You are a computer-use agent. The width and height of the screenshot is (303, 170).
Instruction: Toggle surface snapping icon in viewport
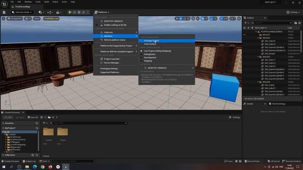pyautogui.click(x=198, y=18)
